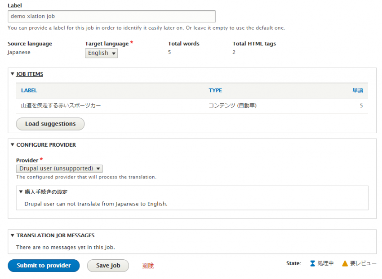
Task: Click the JOB ITEMS section title
Action: 30,74
